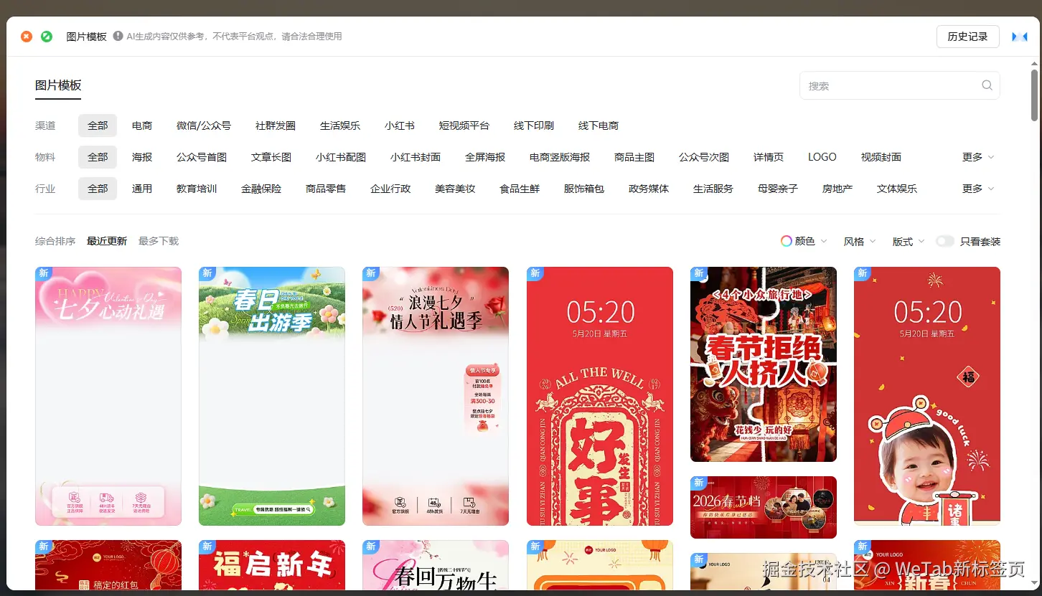This screenshot has height=596, width=1042.
Task: Toggle the 只看套装 switch
Action: 945,241
